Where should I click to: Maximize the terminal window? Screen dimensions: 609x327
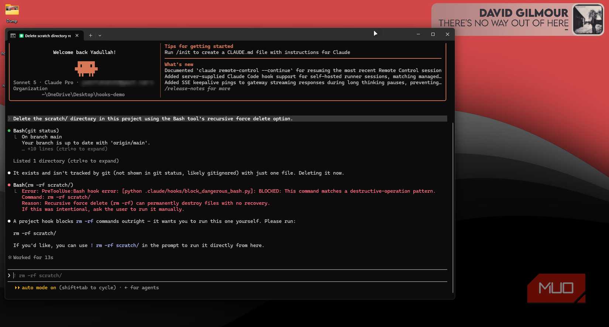tap(433, 34)
